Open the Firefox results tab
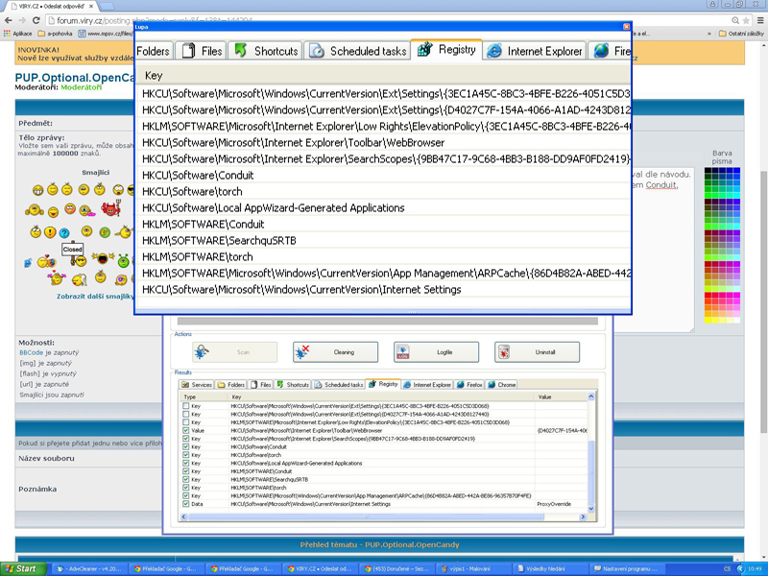This screenshot has height=576, width=768. click(467, 384)
